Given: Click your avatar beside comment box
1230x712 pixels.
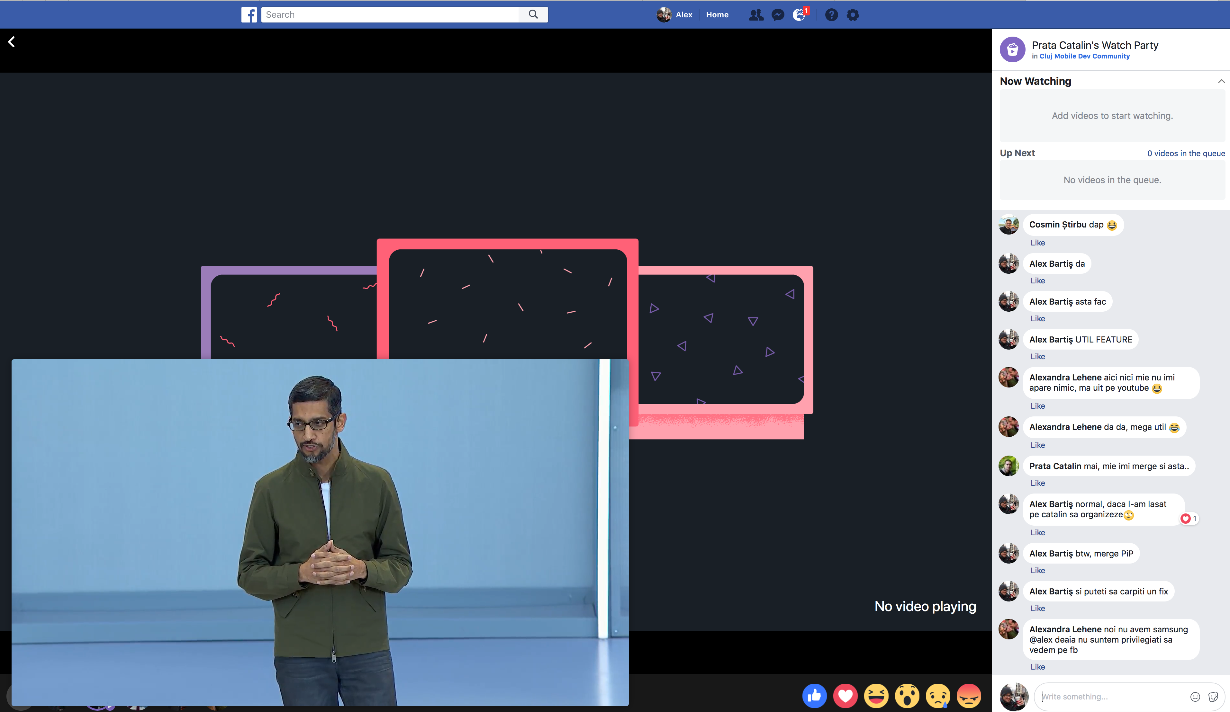Looking at the screenshot, I should pos(1014,696).
